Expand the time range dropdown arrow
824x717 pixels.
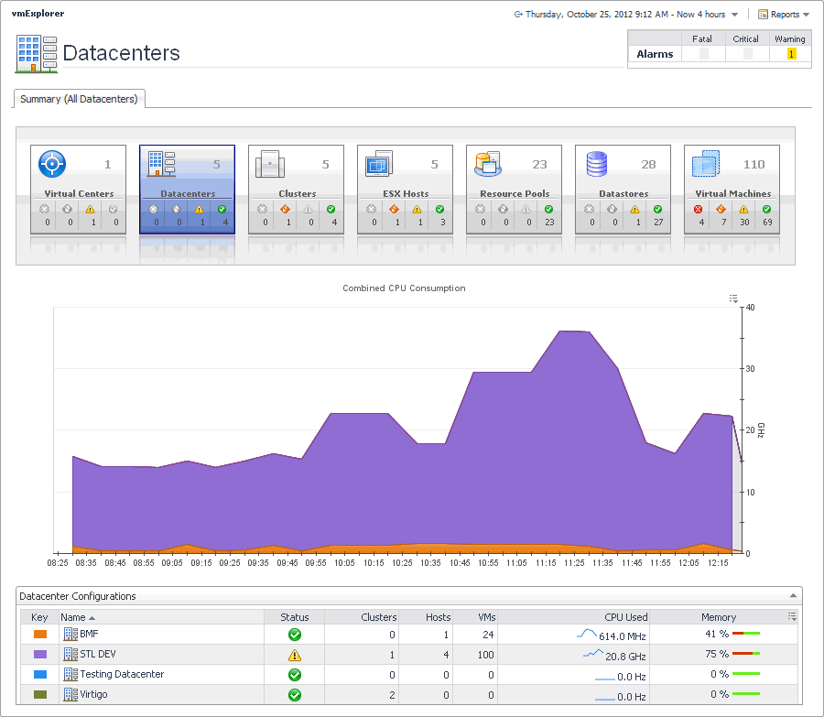735,15
